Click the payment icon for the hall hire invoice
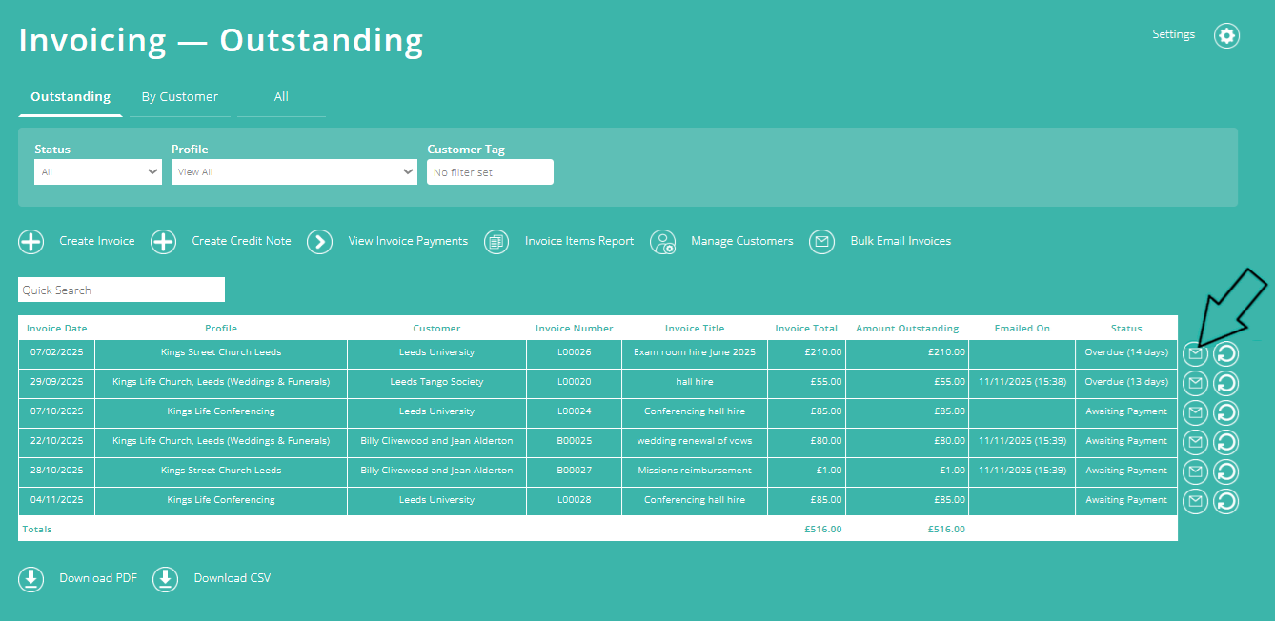Viewport: 1275px width, 621px height. pyautogui.click(x=1226, y=383)
